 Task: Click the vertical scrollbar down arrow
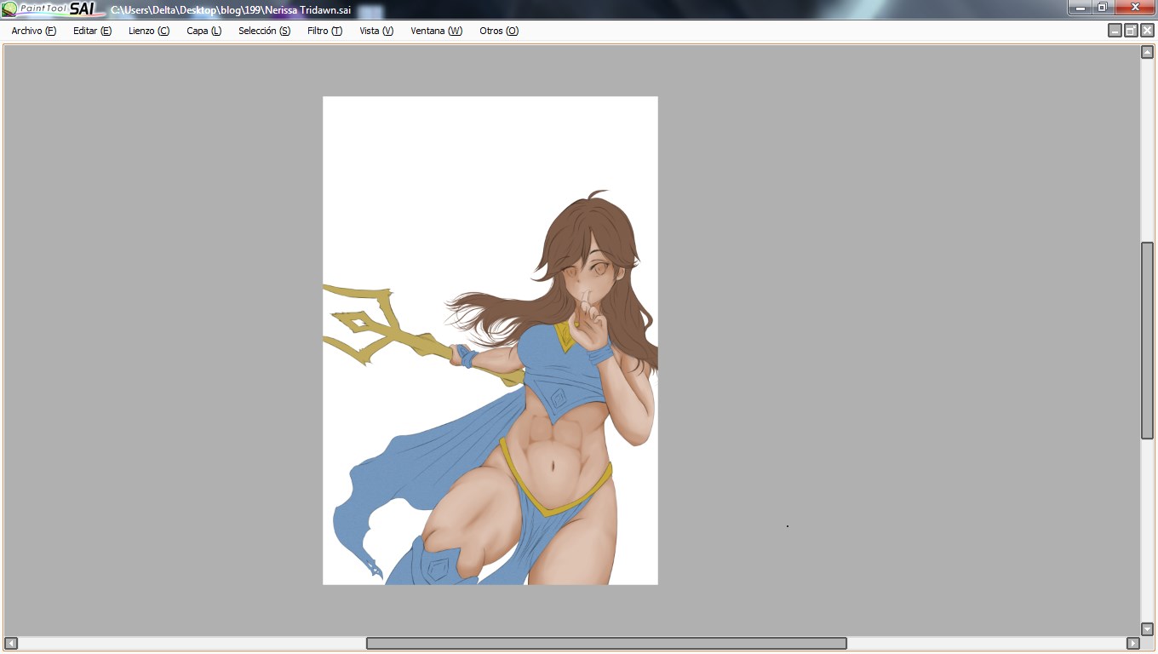[1147, 629]
